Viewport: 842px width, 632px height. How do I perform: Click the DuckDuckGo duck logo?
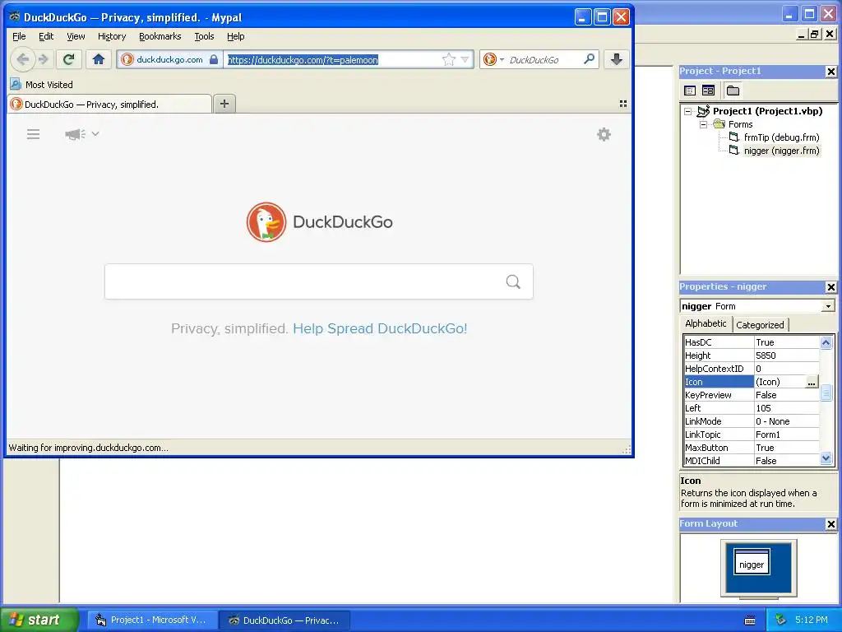point(266,222)
